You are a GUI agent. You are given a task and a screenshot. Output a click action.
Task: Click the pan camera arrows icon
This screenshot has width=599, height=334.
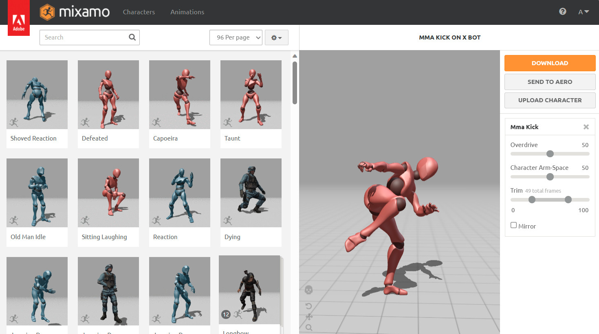pyautogui.click(x=309, y=317)
